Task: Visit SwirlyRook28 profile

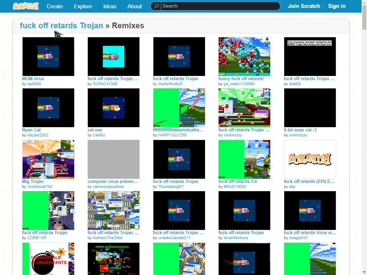Action: (170, 84)
